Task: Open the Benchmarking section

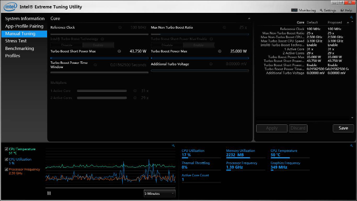Action: click(19, 48)
